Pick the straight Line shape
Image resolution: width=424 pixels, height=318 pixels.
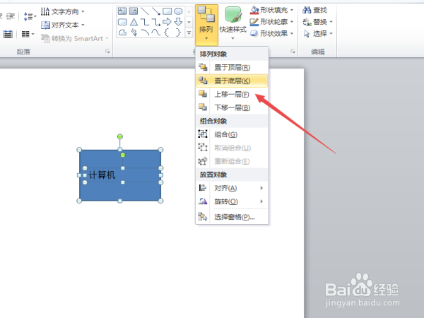pyautogui.click(x=145, y=11)
